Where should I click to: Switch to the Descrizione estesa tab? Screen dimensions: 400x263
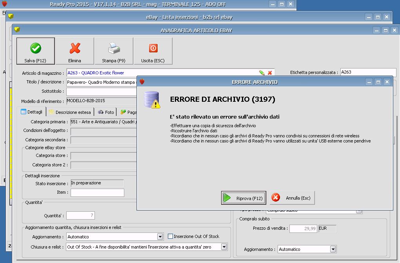[70, 112]
